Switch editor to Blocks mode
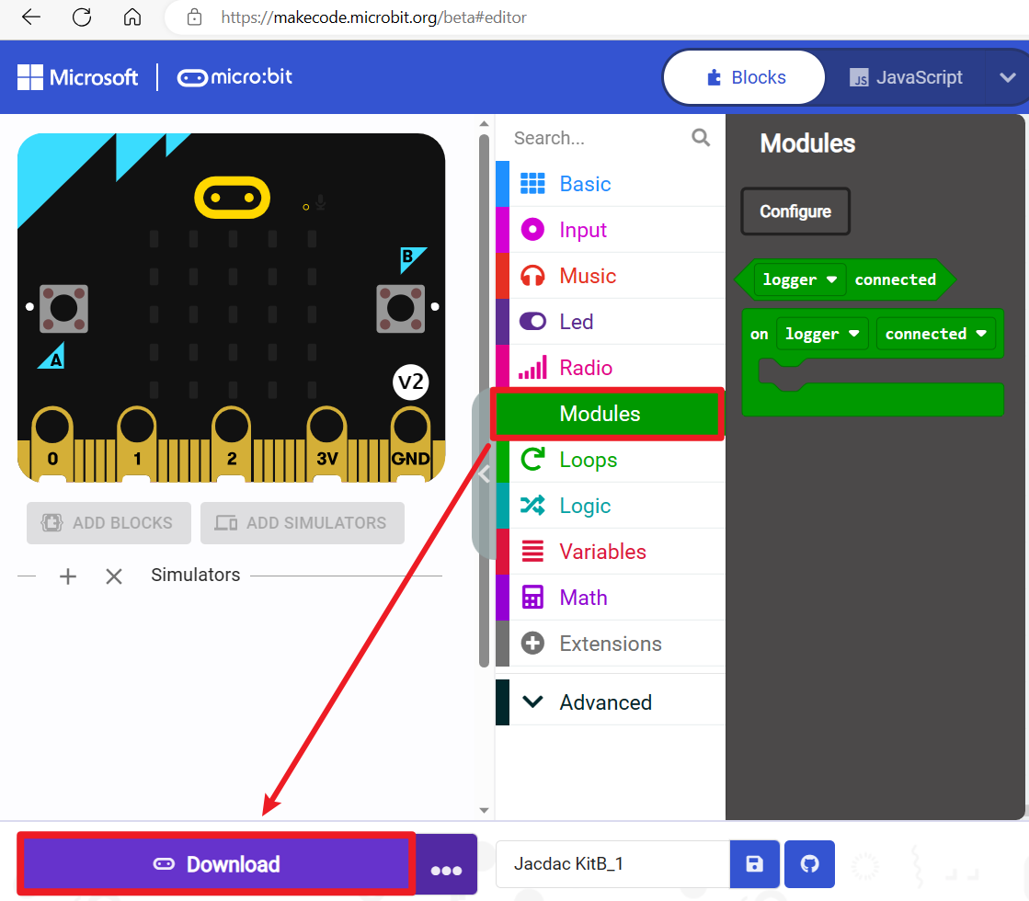This screenshot has width=1029, height=901. [744, 78]
